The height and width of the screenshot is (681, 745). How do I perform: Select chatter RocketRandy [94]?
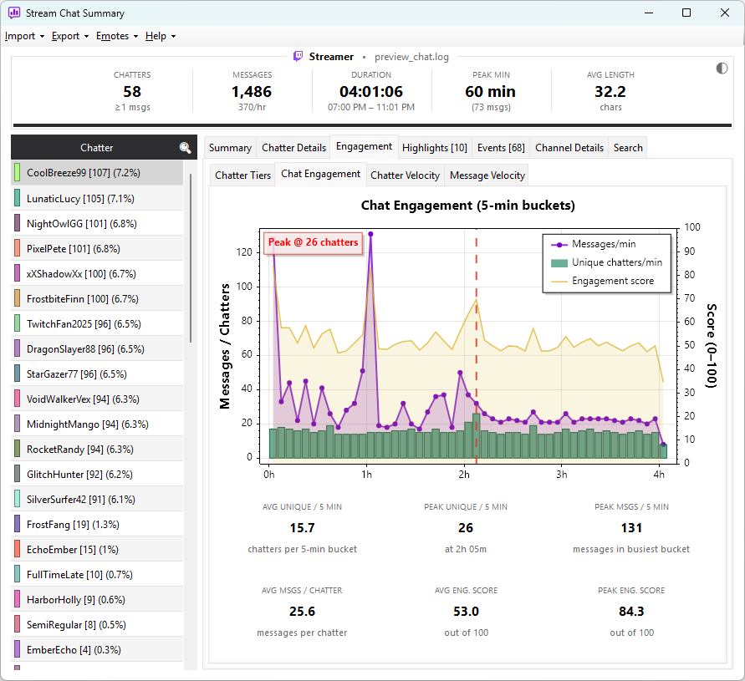tap(97, 450)
